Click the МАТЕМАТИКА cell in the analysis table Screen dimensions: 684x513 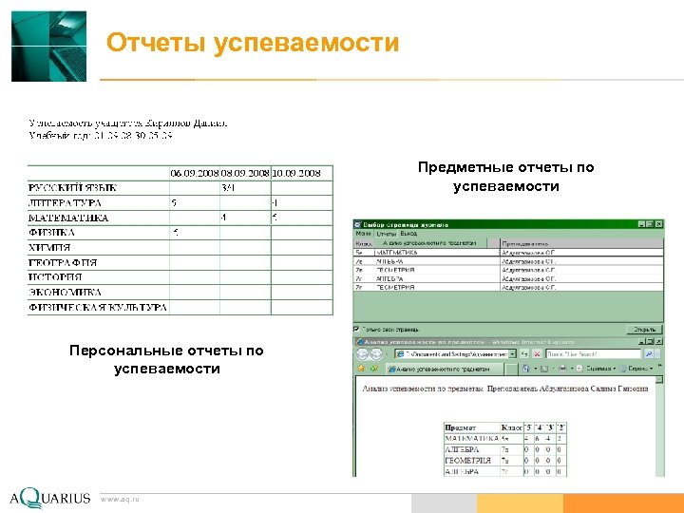click(471, 438)
